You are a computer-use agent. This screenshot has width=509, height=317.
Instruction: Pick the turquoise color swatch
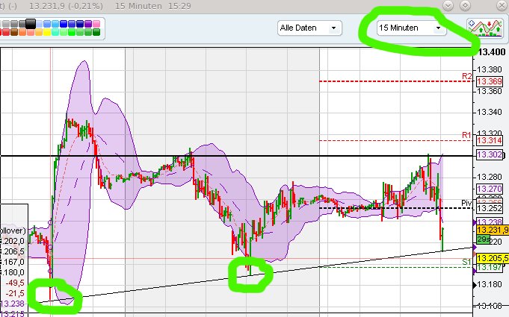(x=55, y=32)
